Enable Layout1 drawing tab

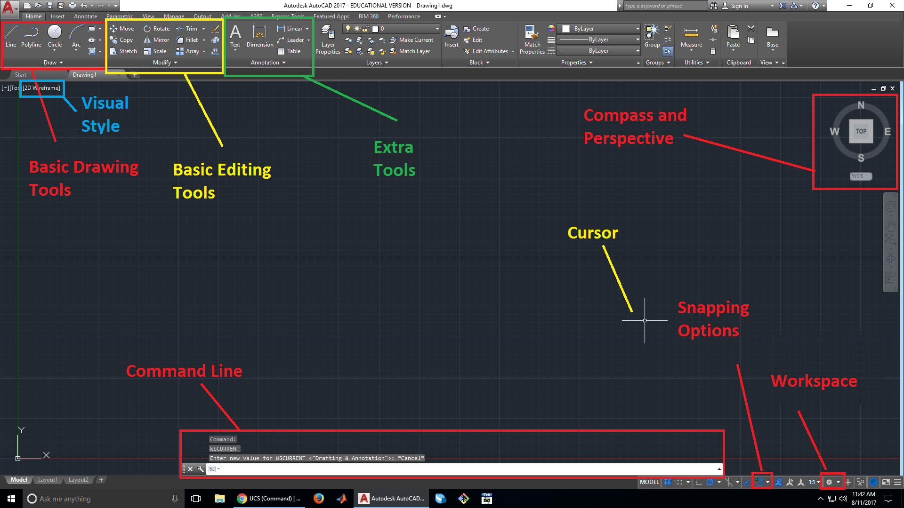(49, 479)
